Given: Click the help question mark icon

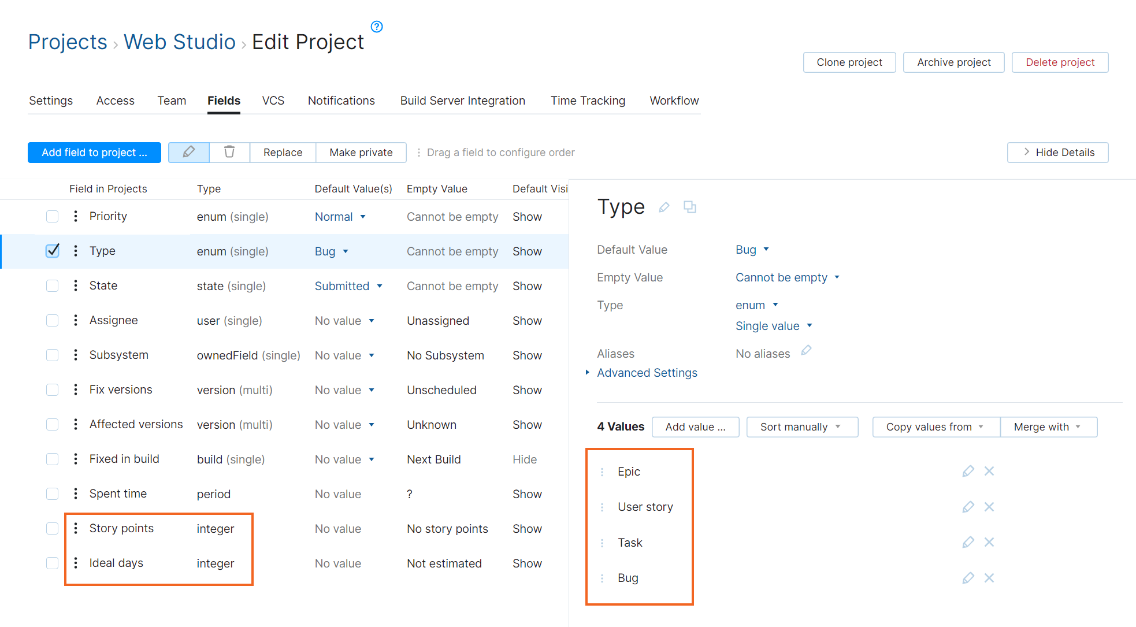Looking at the screenshot, I should (377, 27).
